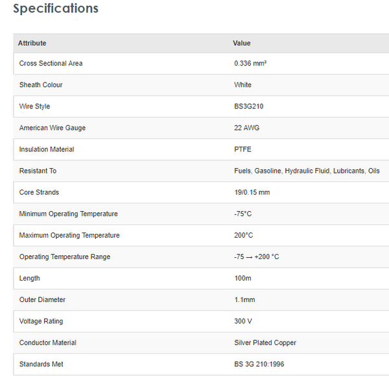
Task: Select the Sheath Colour row label
Action: [41, 85]
